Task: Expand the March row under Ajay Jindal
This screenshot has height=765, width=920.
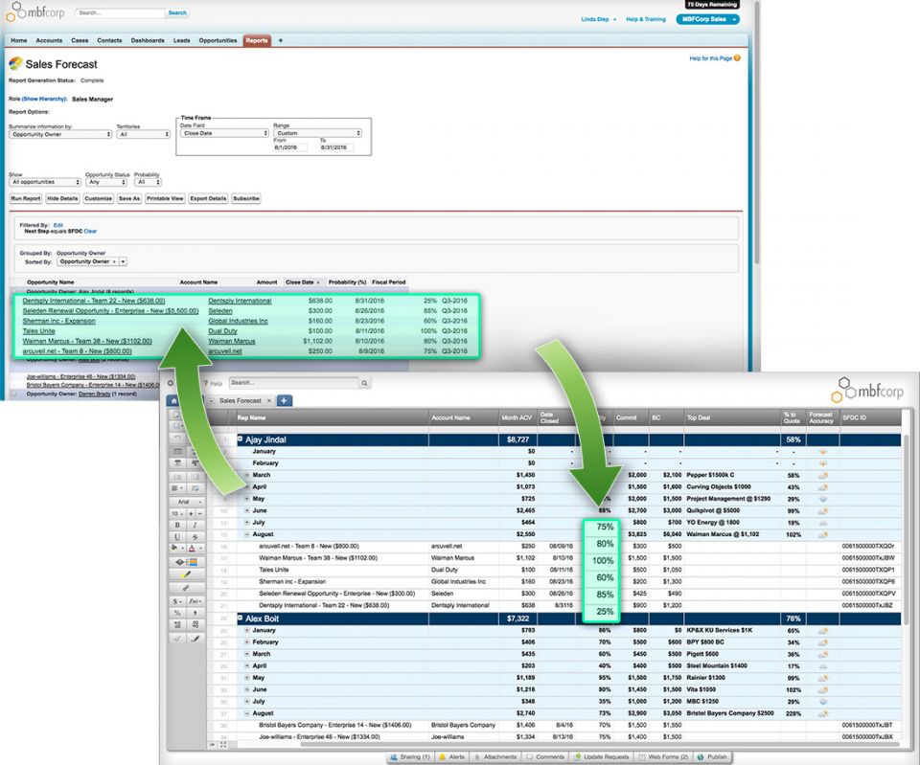Action: pos(247,475)
